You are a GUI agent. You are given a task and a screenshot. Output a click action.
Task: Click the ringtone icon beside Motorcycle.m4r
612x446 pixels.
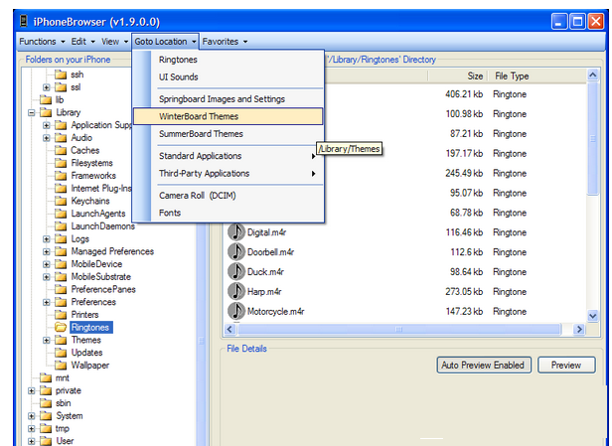point(235,311)
